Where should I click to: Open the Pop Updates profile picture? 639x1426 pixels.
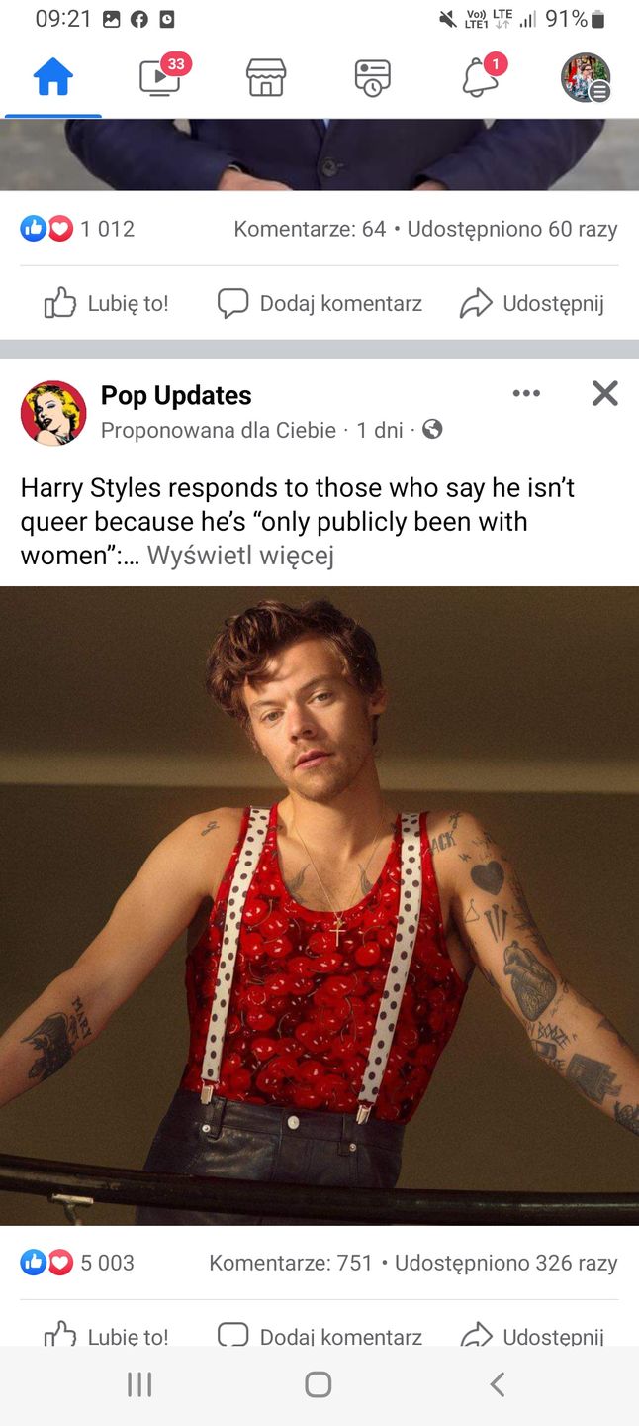pos(53,412)
